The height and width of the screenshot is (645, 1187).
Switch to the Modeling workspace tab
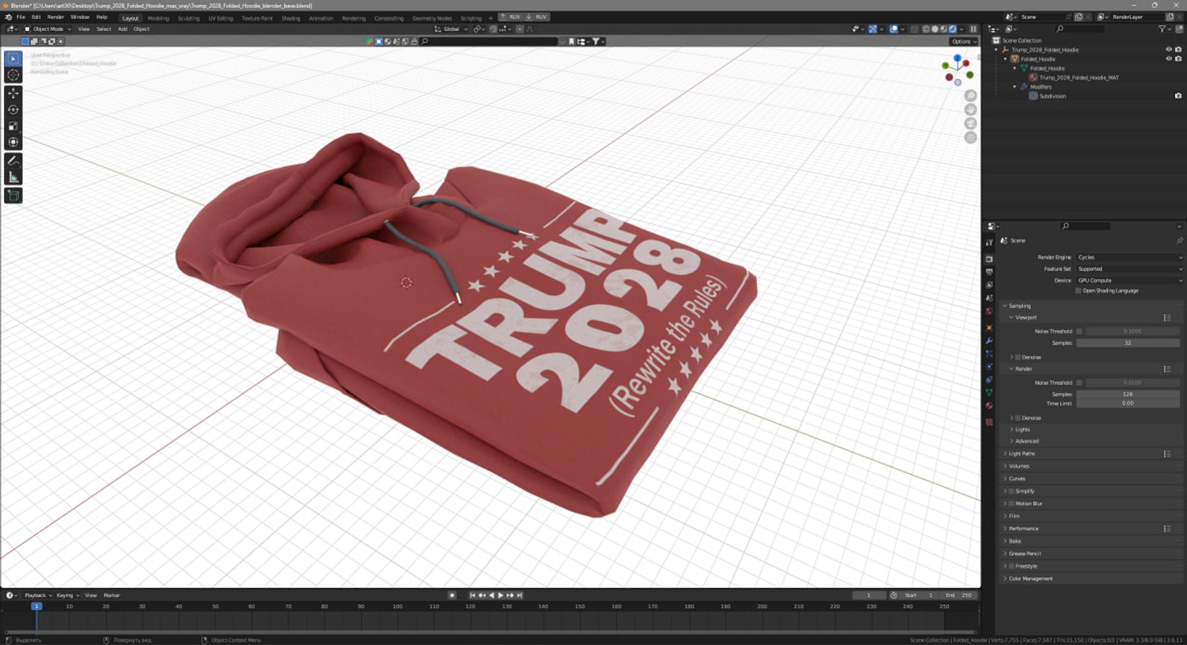(158, 18)
